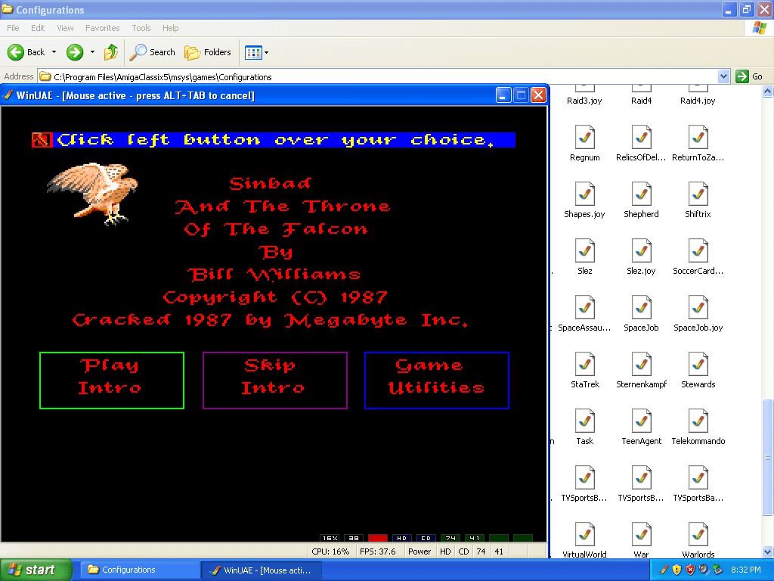Click the red power LED indicator
Screen dimensions: 774x581
377,539
